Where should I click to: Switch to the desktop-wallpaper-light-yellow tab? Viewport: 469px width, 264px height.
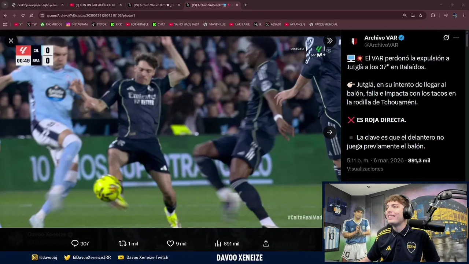coord(37,5)
